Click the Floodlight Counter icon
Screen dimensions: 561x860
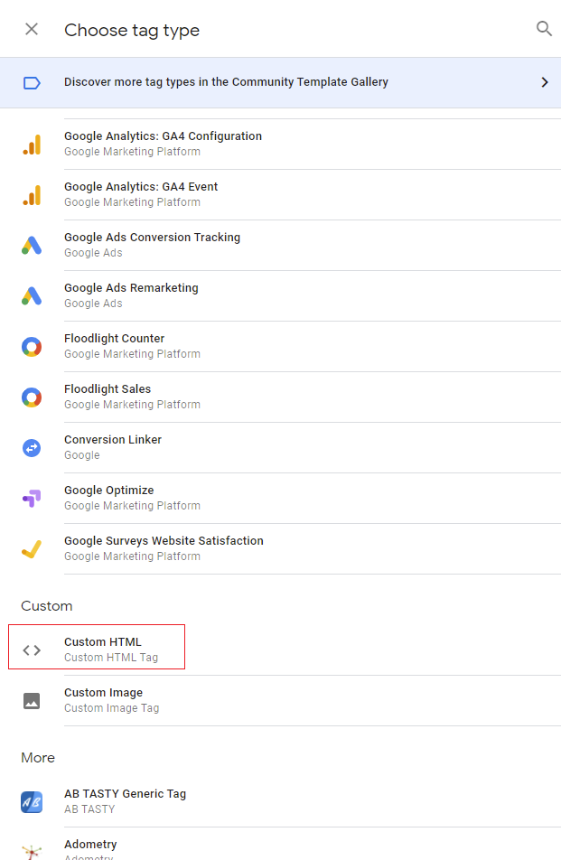[32, 347]
